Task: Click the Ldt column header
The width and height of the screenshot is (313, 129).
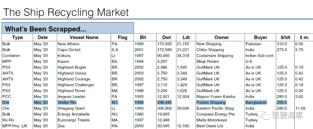Action: pos(186,37)
